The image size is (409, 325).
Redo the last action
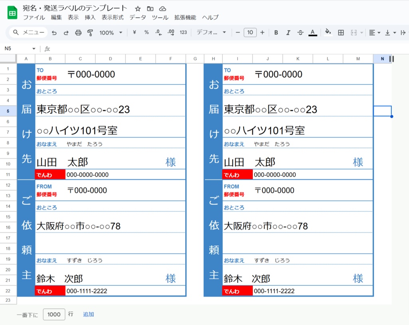66,33
